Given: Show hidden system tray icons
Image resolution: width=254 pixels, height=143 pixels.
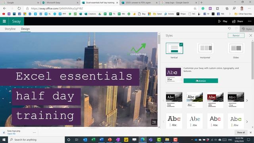Looking at the screenshot, I should point(192,139).
